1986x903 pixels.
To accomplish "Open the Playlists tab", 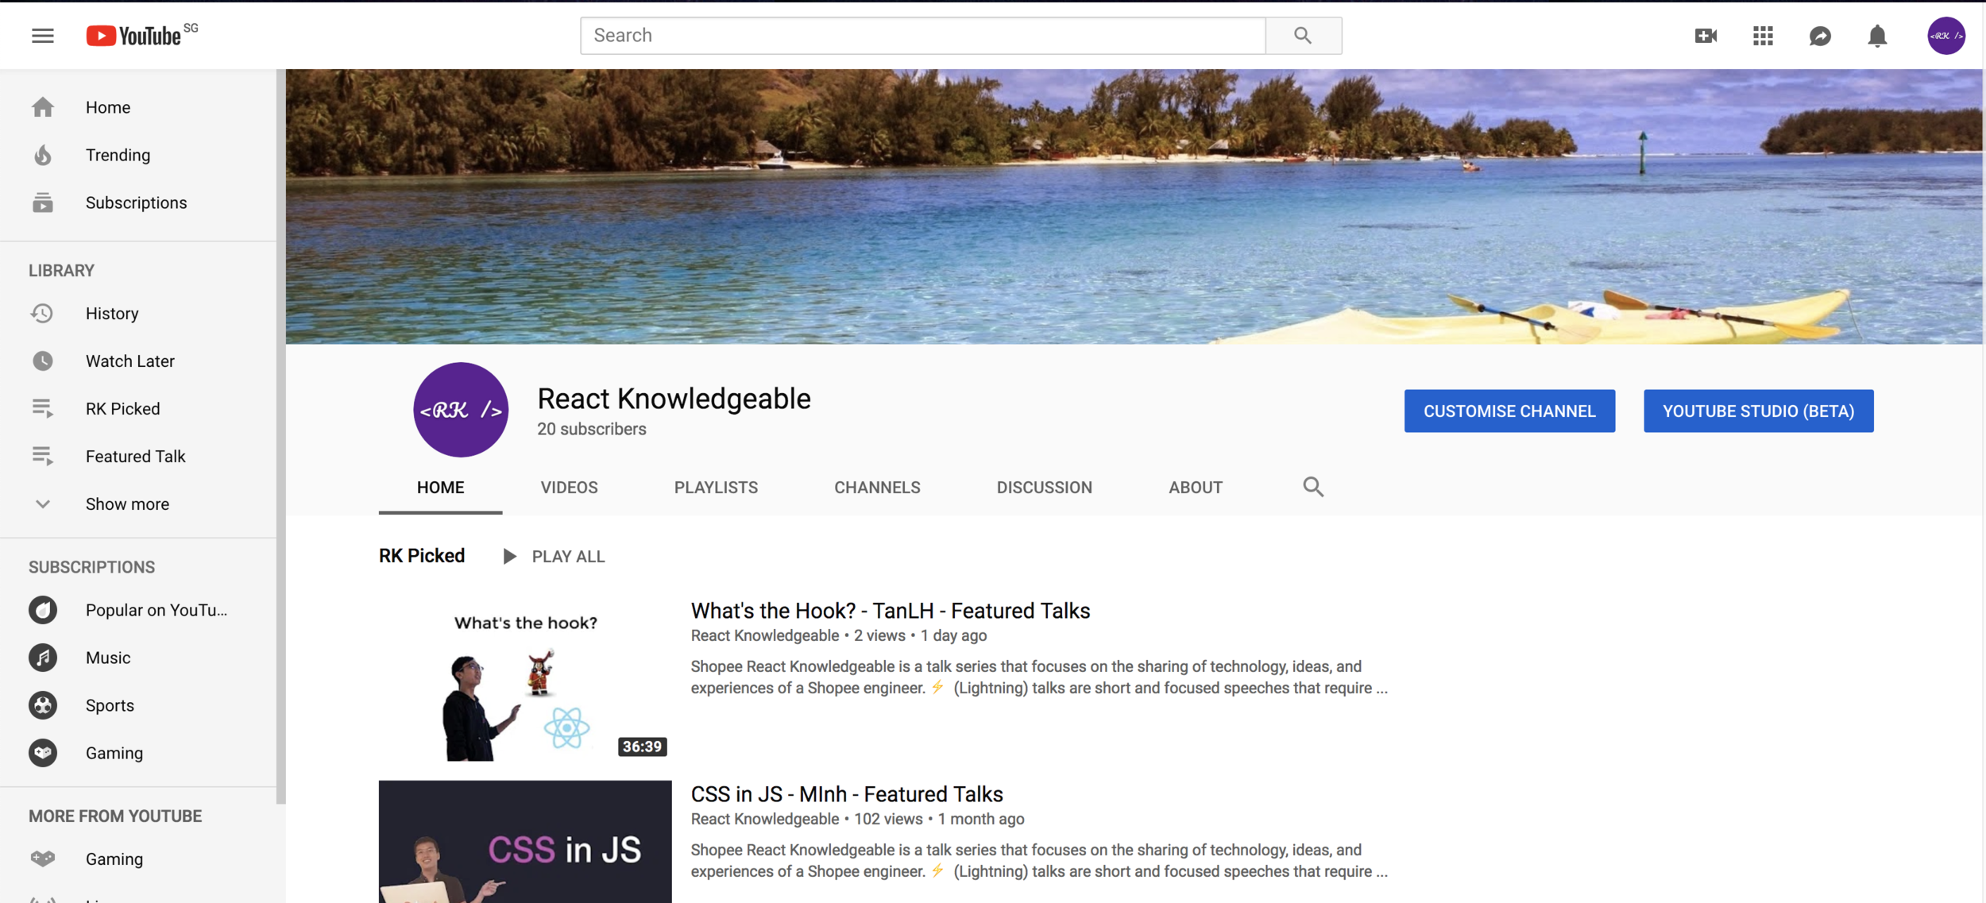I will (716, 488).
